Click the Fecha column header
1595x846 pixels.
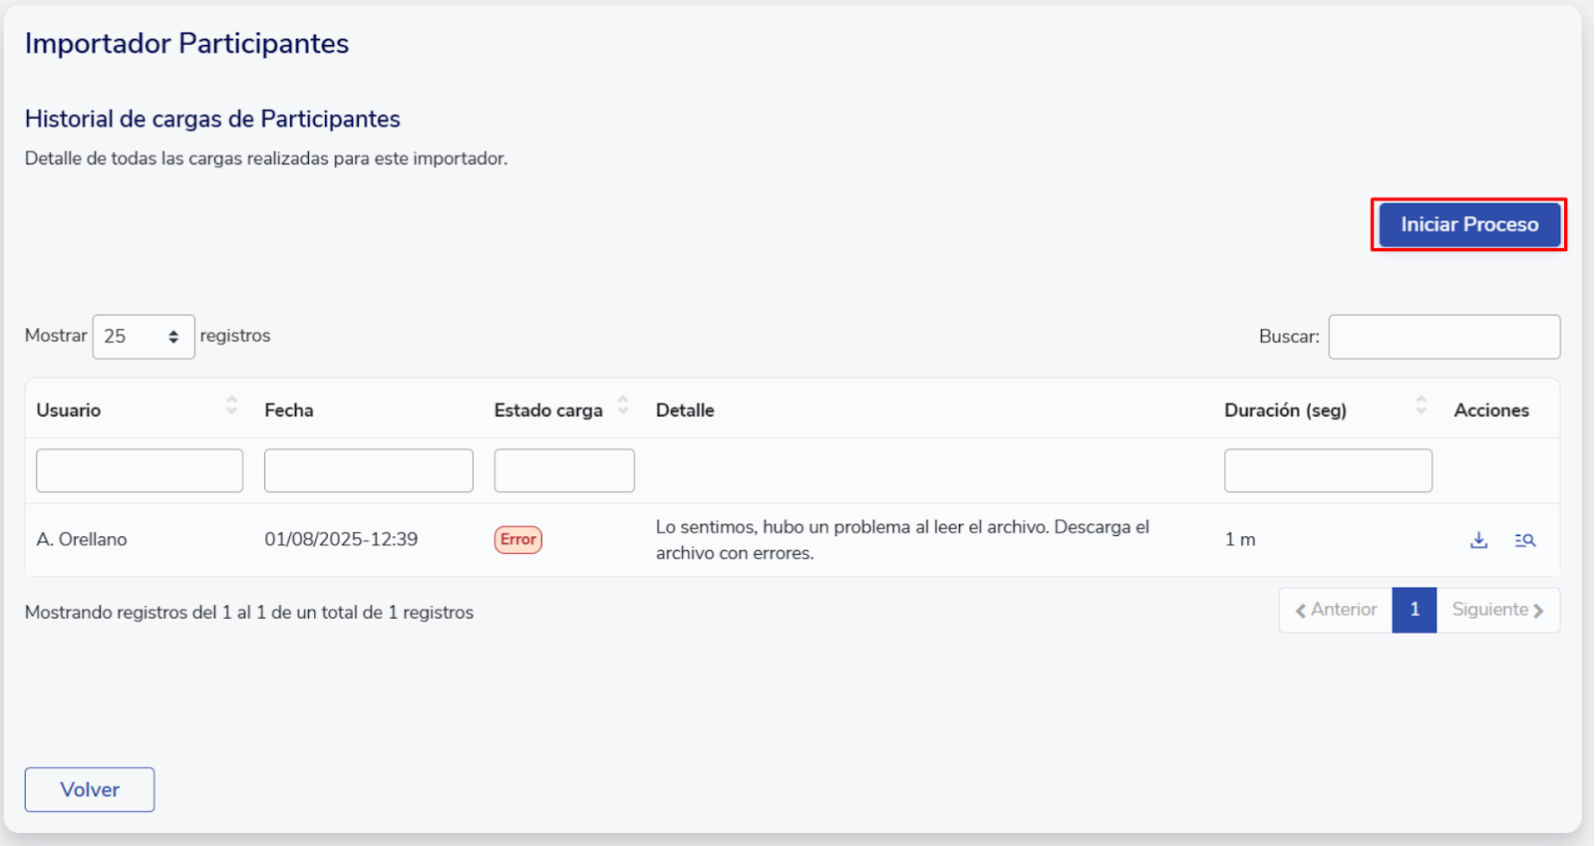click(289, 411)
